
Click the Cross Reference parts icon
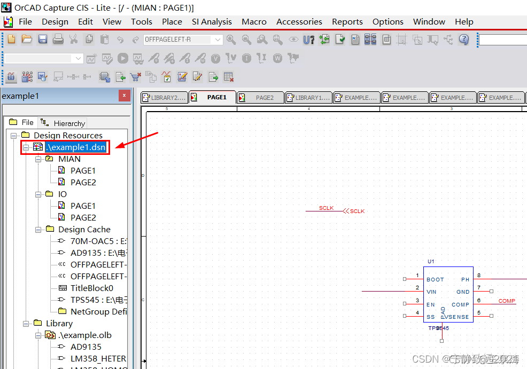tap(370, 40)
